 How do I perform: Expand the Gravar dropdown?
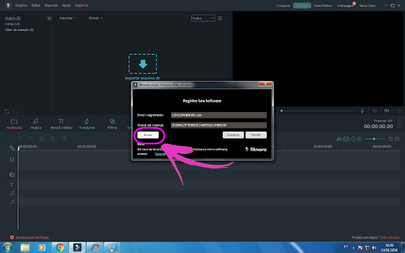pos(96,18)
